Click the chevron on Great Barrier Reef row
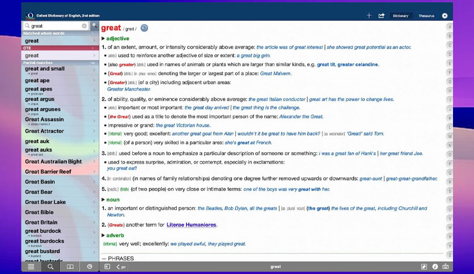This screenshot has width=474, height=274. [x=94, y=172]
